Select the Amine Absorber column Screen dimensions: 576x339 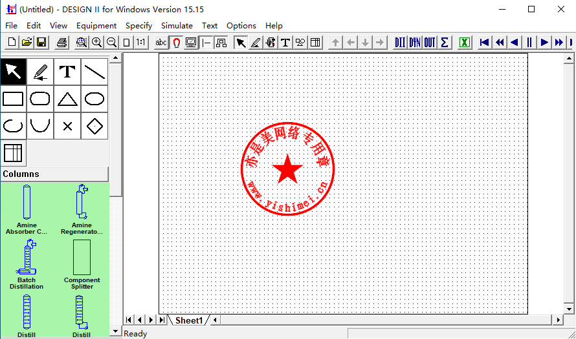pyautogui.click(x=27, y=209)
